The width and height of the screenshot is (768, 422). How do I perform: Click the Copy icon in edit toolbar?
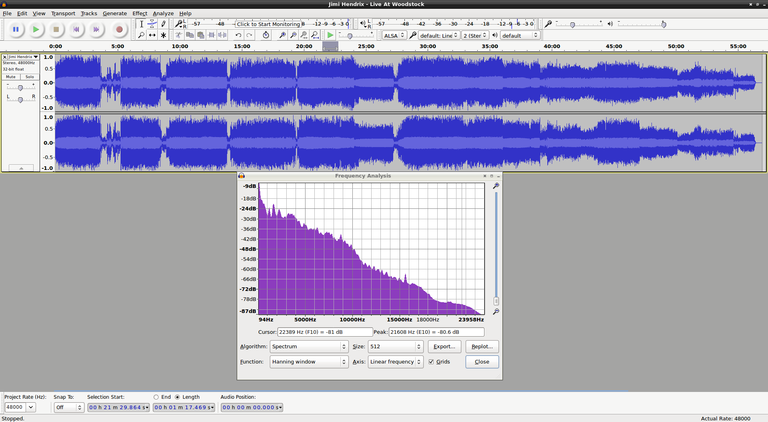pyautogui.click(x=190, y=35)
